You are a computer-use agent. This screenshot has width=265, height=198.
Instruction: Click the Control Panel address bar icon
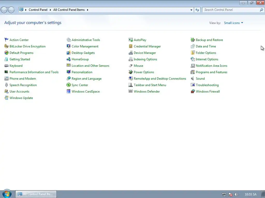[21, 10]
